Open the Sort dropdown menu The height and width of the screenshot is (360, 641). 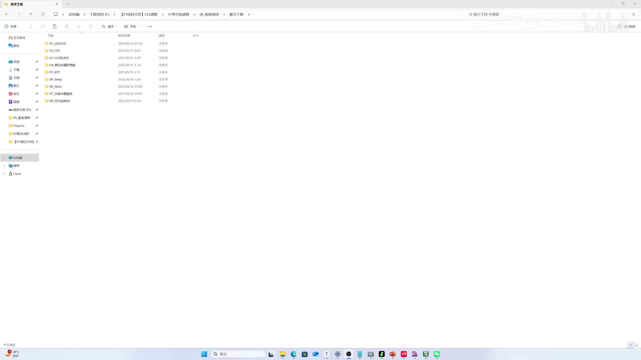pos(109,26)
